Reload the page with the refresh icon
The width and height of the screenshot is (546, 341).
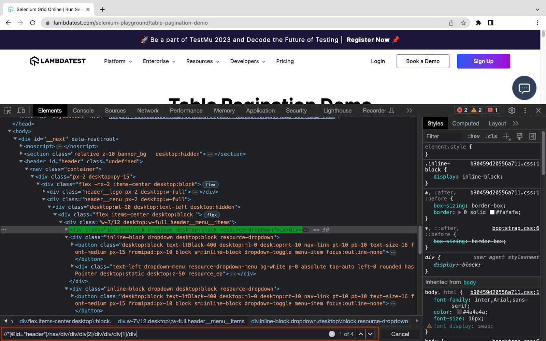pos(33,23)
